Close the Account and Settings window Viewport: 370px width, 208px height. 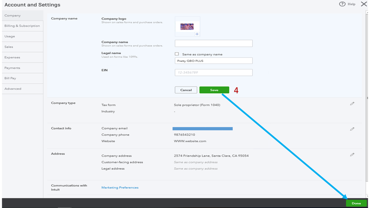[364, 4]
